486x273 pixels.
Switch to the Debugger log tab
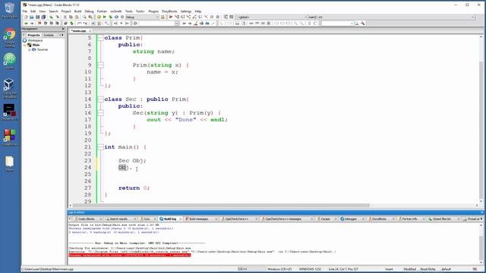tap(350, 219)
